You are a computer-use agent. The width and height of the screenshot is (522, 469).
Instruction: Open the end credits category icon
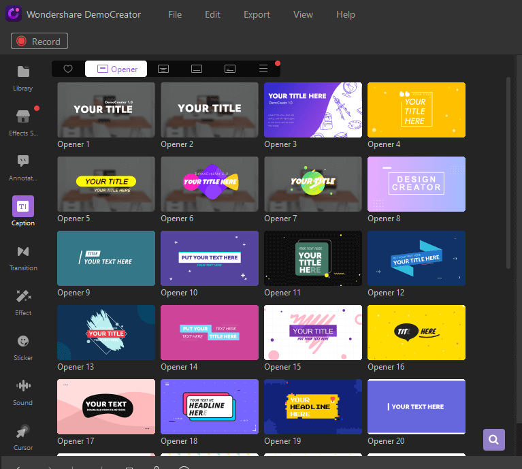click(263, 69)
